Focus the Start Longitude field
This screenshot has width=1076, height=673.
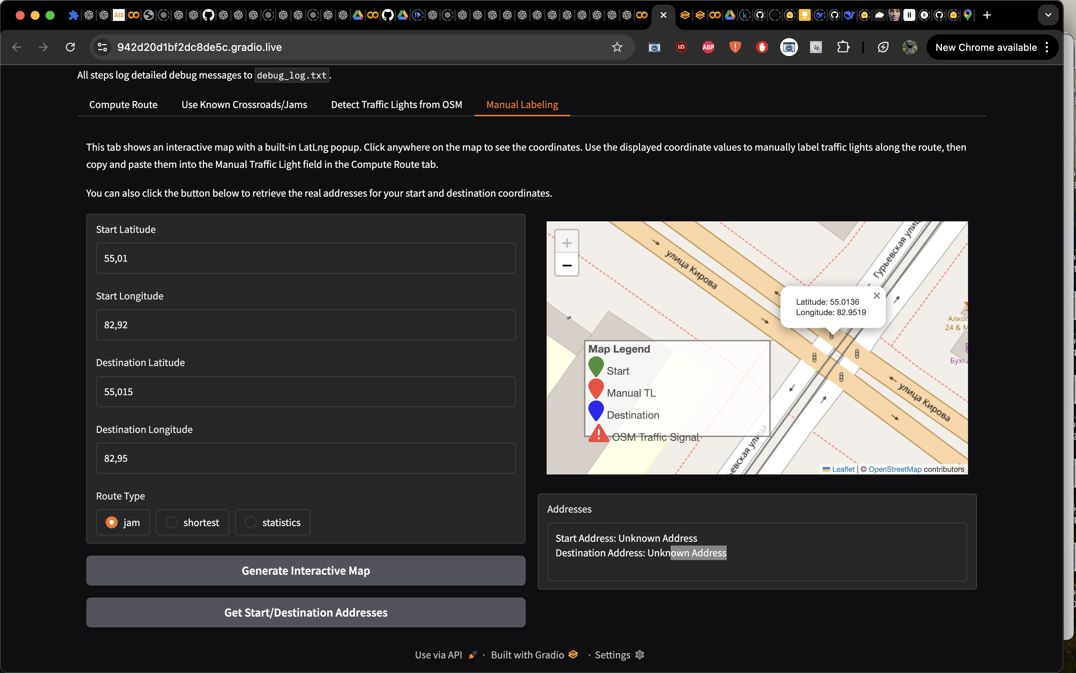click(306, 325)
